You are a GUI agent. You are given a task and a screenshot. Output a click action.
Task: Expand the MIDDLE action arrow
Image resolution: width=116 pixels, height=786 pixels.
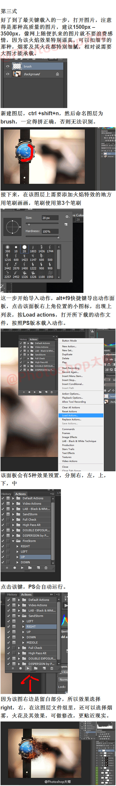[x=23, y=642]
